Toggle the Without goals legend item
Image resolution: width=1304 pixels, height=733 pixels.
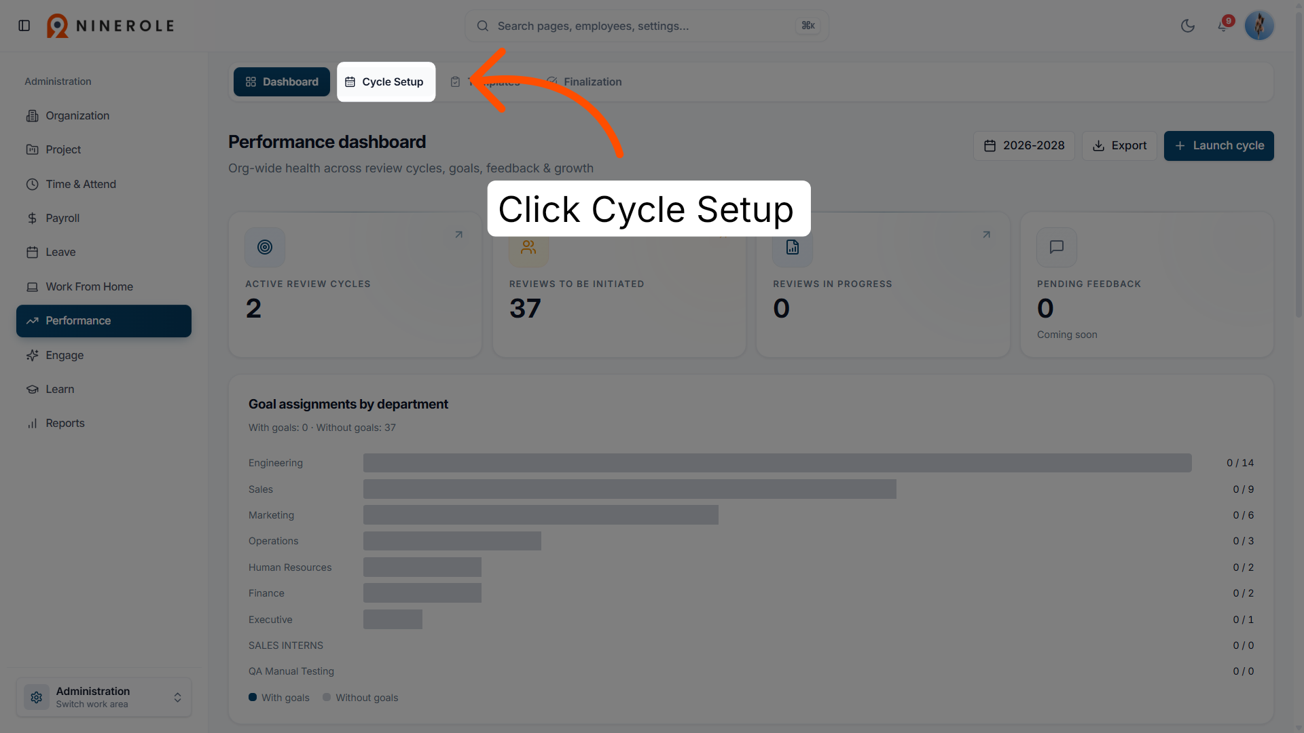pyautogui.click(x=361, y=698)
